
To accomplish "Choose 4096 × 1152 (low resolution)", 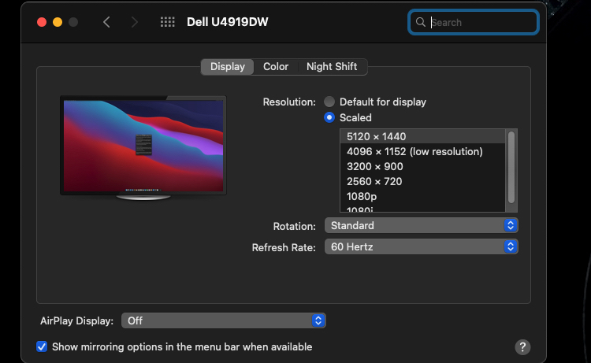I will pyautogui.click(x=422, y=151).
